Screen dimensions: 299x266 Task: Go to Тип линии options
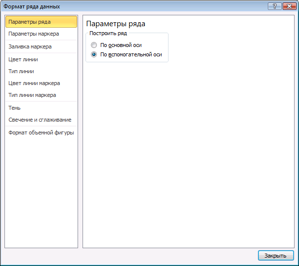click(41, 71)
